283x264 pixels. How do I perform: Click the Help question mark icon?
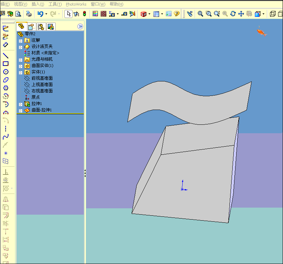click(177, 14)
